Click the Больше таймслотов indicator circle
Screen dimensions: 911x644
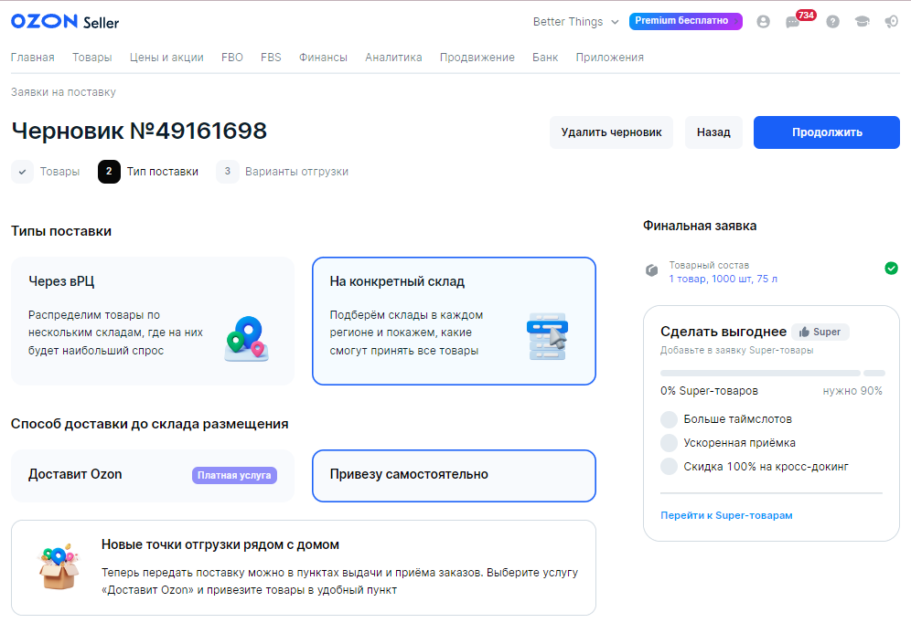[x=670, y=419]
